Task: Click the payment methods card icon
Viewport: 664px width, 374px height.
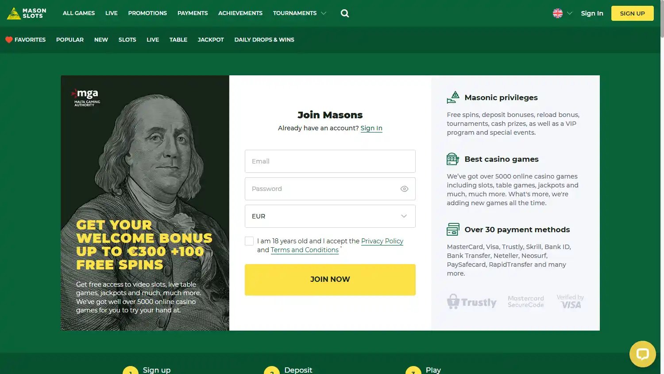Action: click(453, 229)
